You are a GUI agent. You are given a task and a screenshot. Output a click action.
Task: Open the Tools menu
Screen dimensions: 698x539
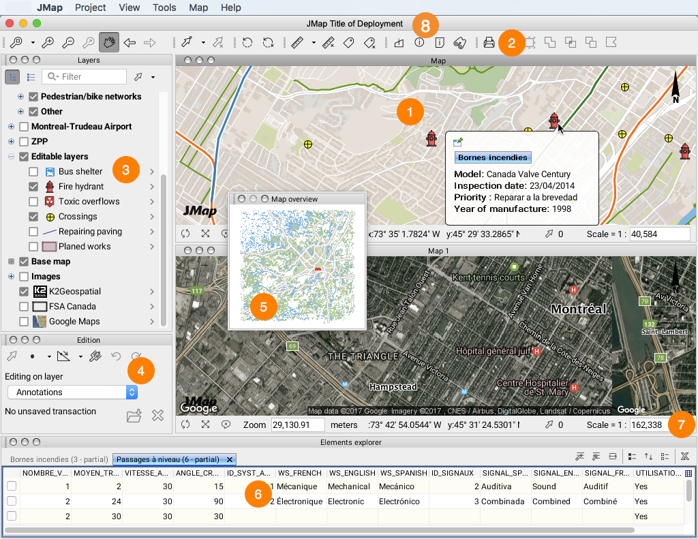[x=164, y=7]
